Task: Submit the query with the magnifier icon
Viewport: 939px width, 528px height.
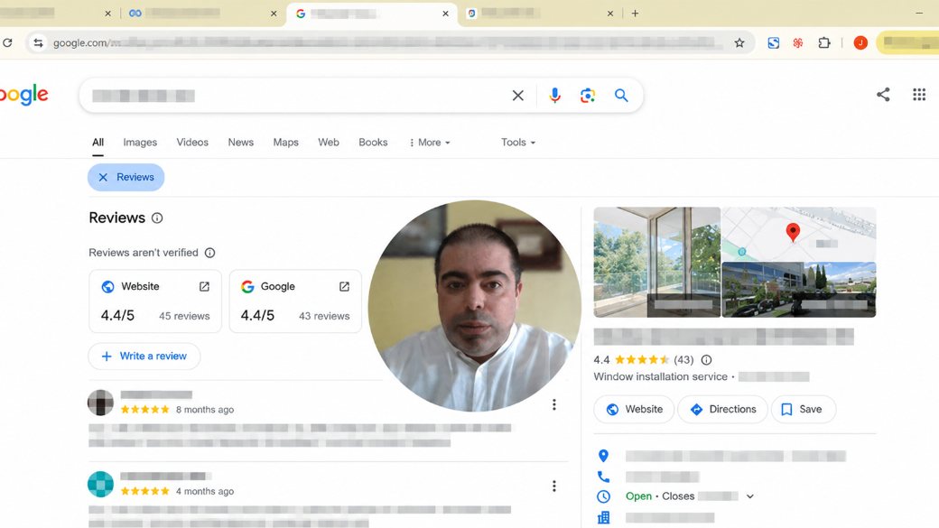Action: pos(621,95)
